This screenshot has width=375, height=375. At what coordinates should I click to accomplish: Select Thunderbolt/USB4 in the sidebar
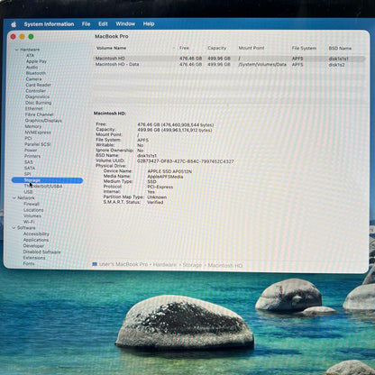43,186
